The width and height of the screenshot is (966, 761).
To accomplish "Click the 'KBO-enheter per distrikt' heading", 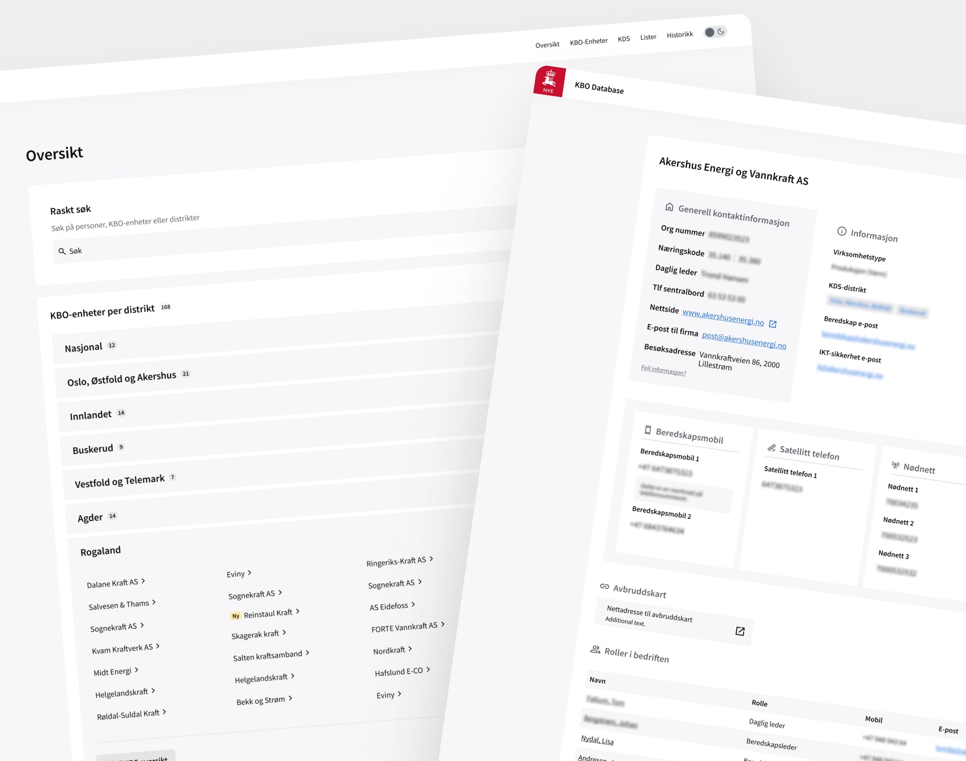I will pos(102,312).
